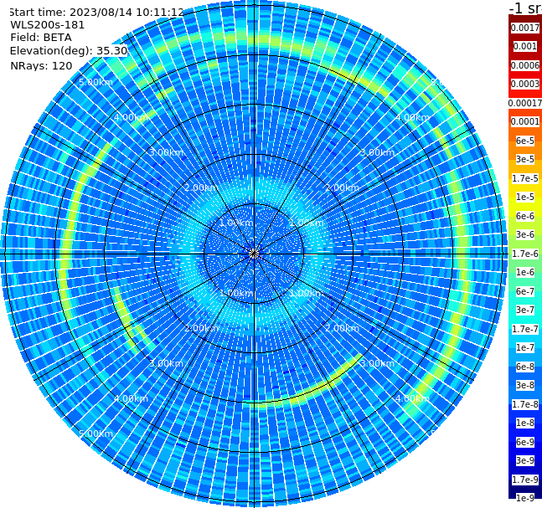Select the lower-left 3.00km range label

(x=166, y=363)
